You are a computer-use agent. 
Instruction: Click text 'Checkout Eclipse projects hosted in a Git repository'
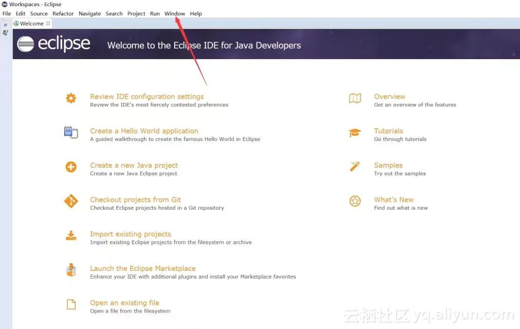[157, 208]
